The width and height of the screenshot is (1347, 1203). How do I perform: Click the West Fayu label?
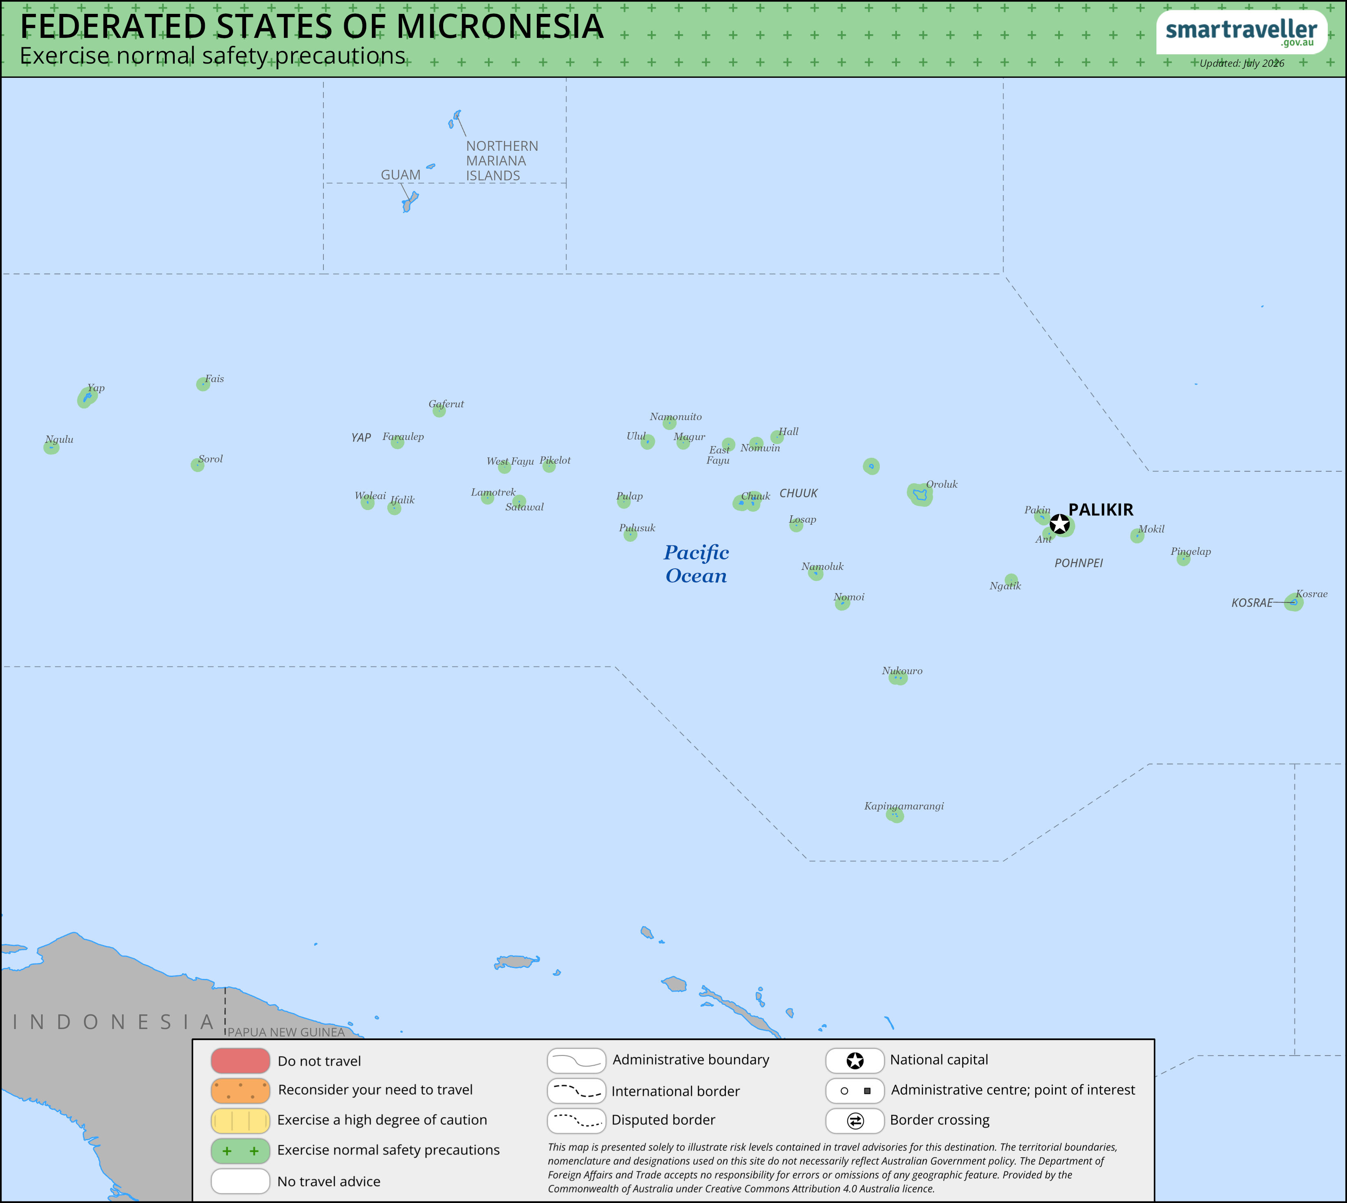click(x=510, y=462)
